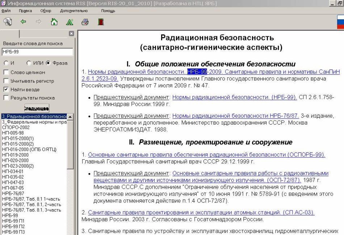Viewport: 344px width, 235px height.
Task: Open the ОСПОРБ-99 sanitary rules link
Action: click(206, 155)
